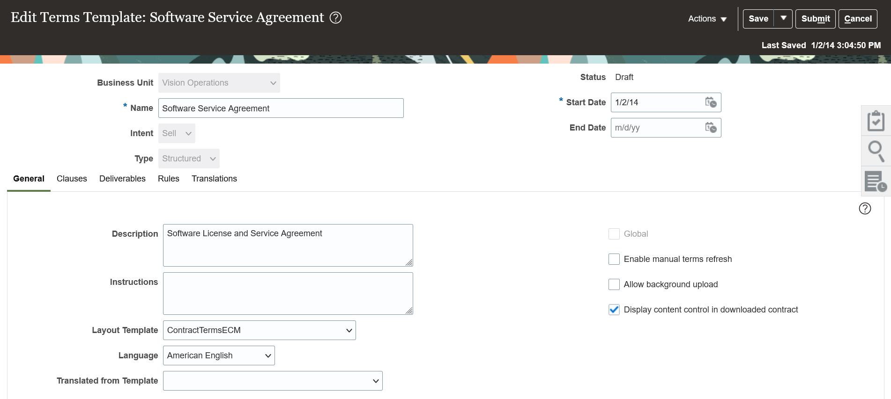
Task: Check Allow background upload
Action: (x=614, y=284)
